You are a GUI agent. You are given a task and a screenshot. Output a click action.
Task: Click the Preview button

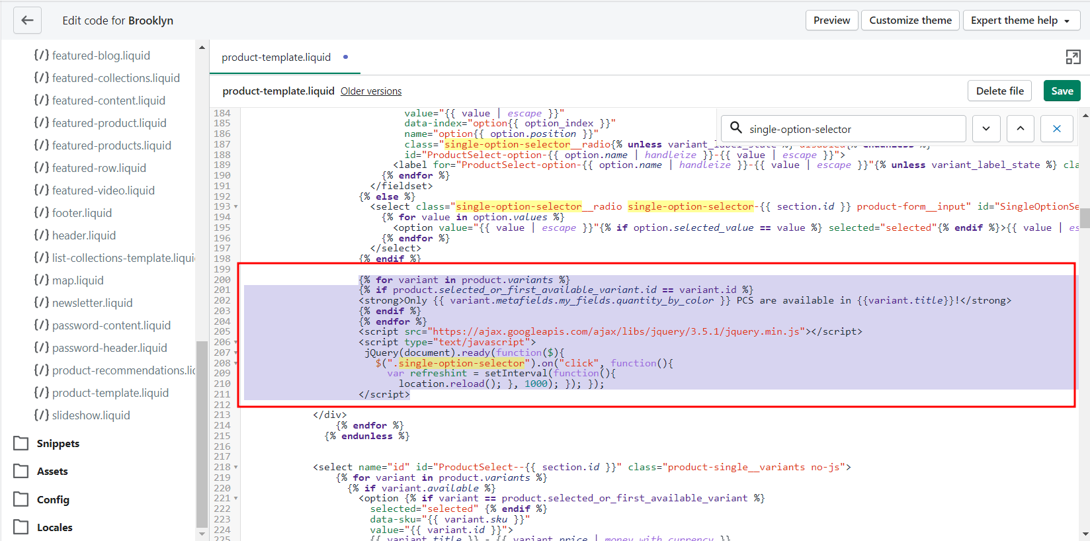832,21
